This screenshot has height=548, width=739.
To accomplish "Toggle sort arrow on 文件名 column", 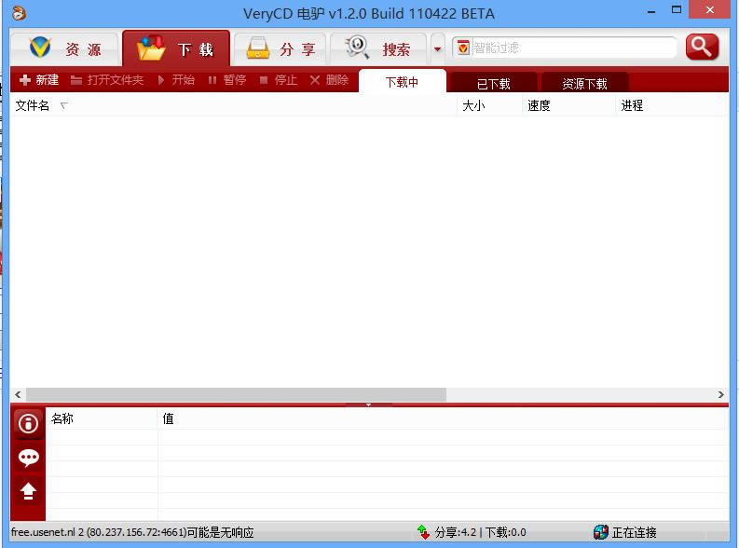I will [64, 105].
